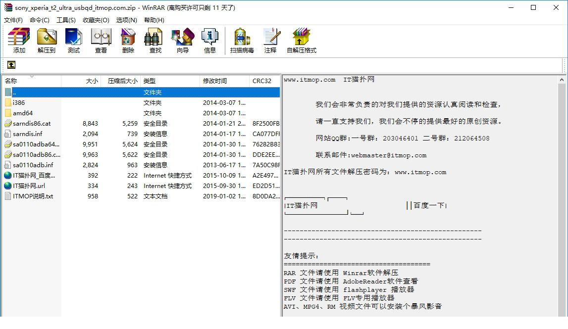Sort by the 压缩后大小 column header
This screenshot has width=568, height=329.
(121, 81)
